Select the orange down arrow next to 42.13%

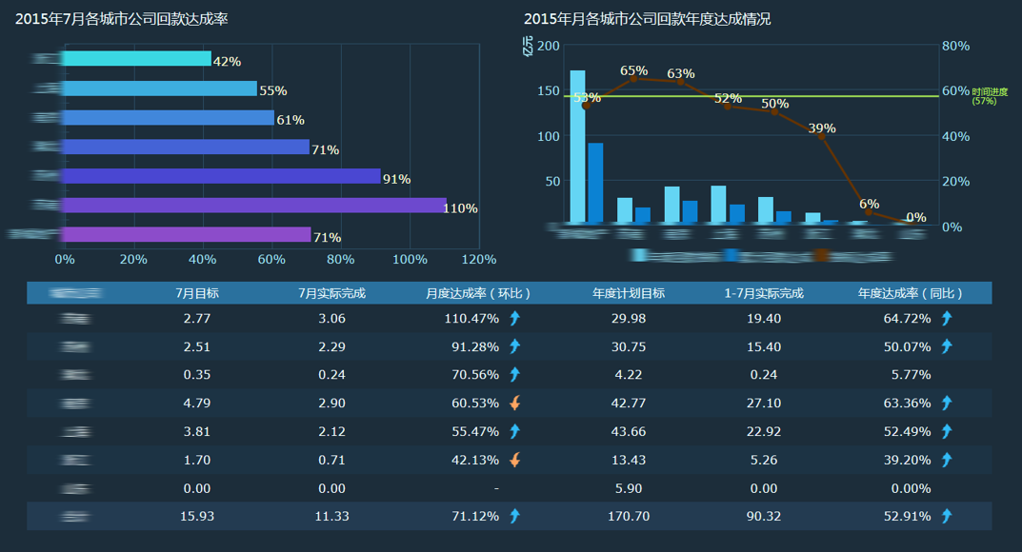tap(515, 460)
